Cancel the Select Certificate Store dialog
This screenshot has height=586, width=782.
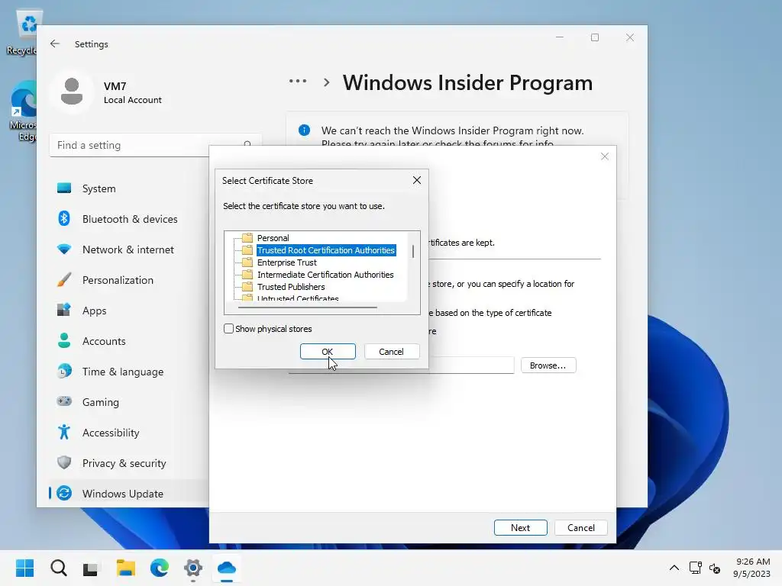point(392,351)
